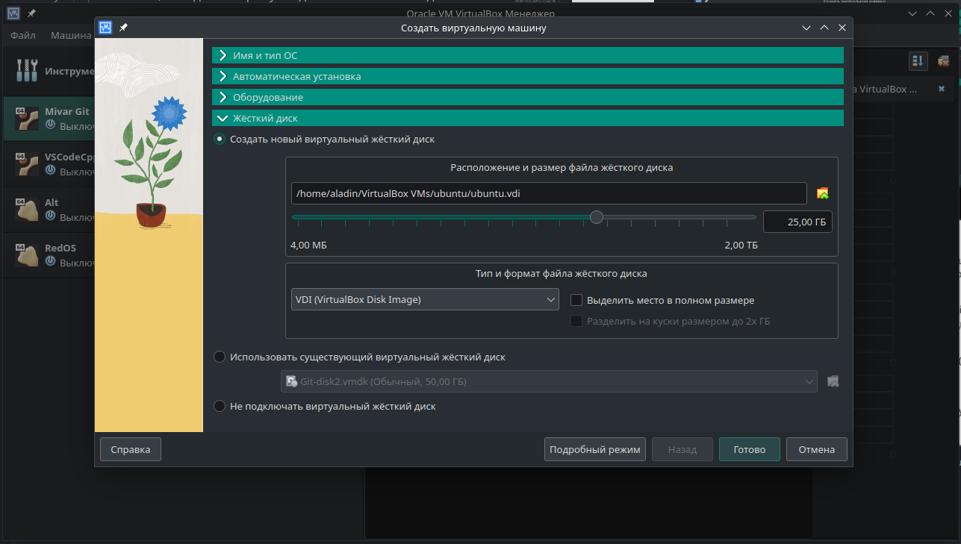Viewport: 961px width, 544px height.
Task: Enable Выделить место в полном размере
Action: point(576,299)
